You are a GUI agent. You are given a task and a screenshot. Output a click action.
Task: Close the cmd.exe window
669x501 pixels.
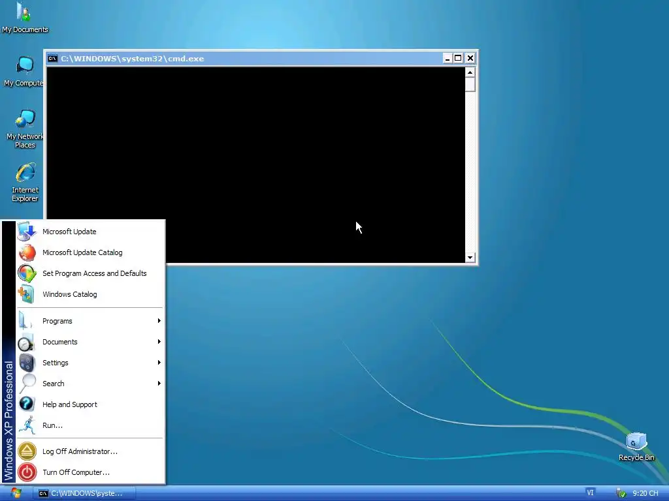[x=470, y=58]
